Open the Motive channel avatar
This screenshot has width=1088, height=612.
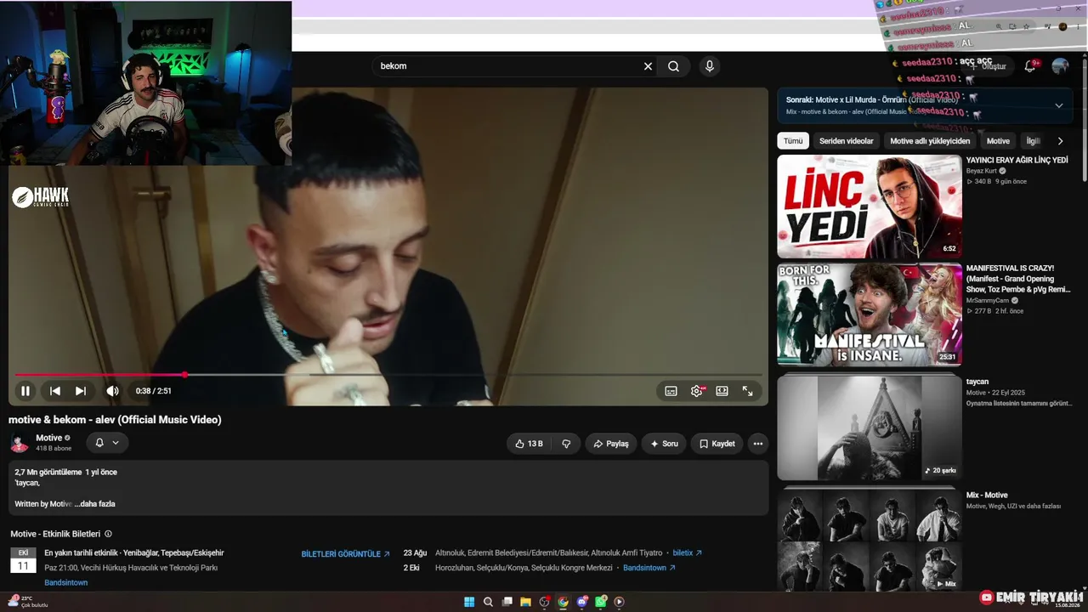(19, 443)
